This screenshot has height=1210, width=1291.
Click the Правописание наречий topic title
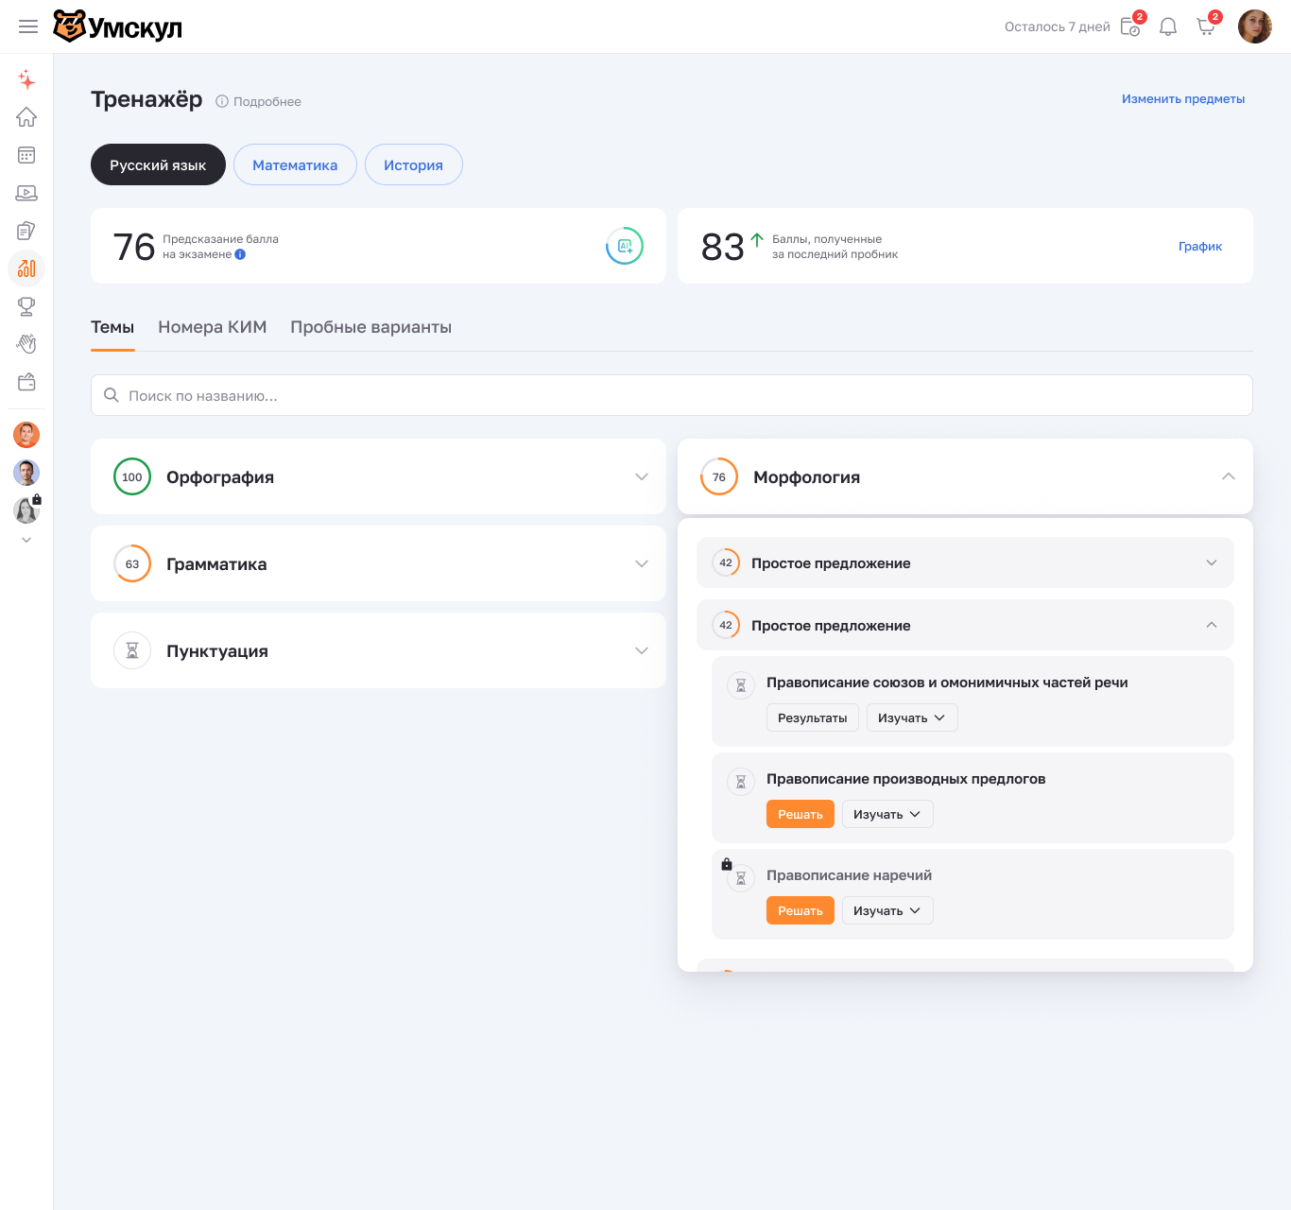849,875
